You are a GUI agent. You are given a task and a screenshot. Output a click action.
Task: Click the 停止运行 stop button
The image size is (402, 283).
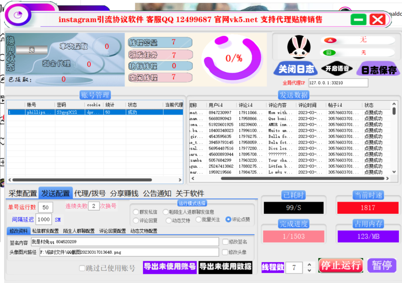click(x=340, y=265)
